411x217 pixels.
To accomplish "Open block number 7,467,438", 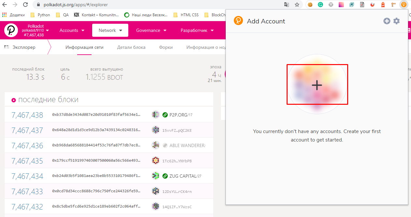I will point(27,115).
